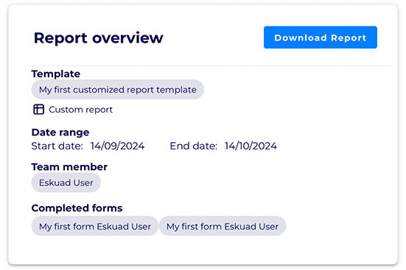Select the Eskuad User team member chip
The image size is (406, 270).
pos(66,182)
